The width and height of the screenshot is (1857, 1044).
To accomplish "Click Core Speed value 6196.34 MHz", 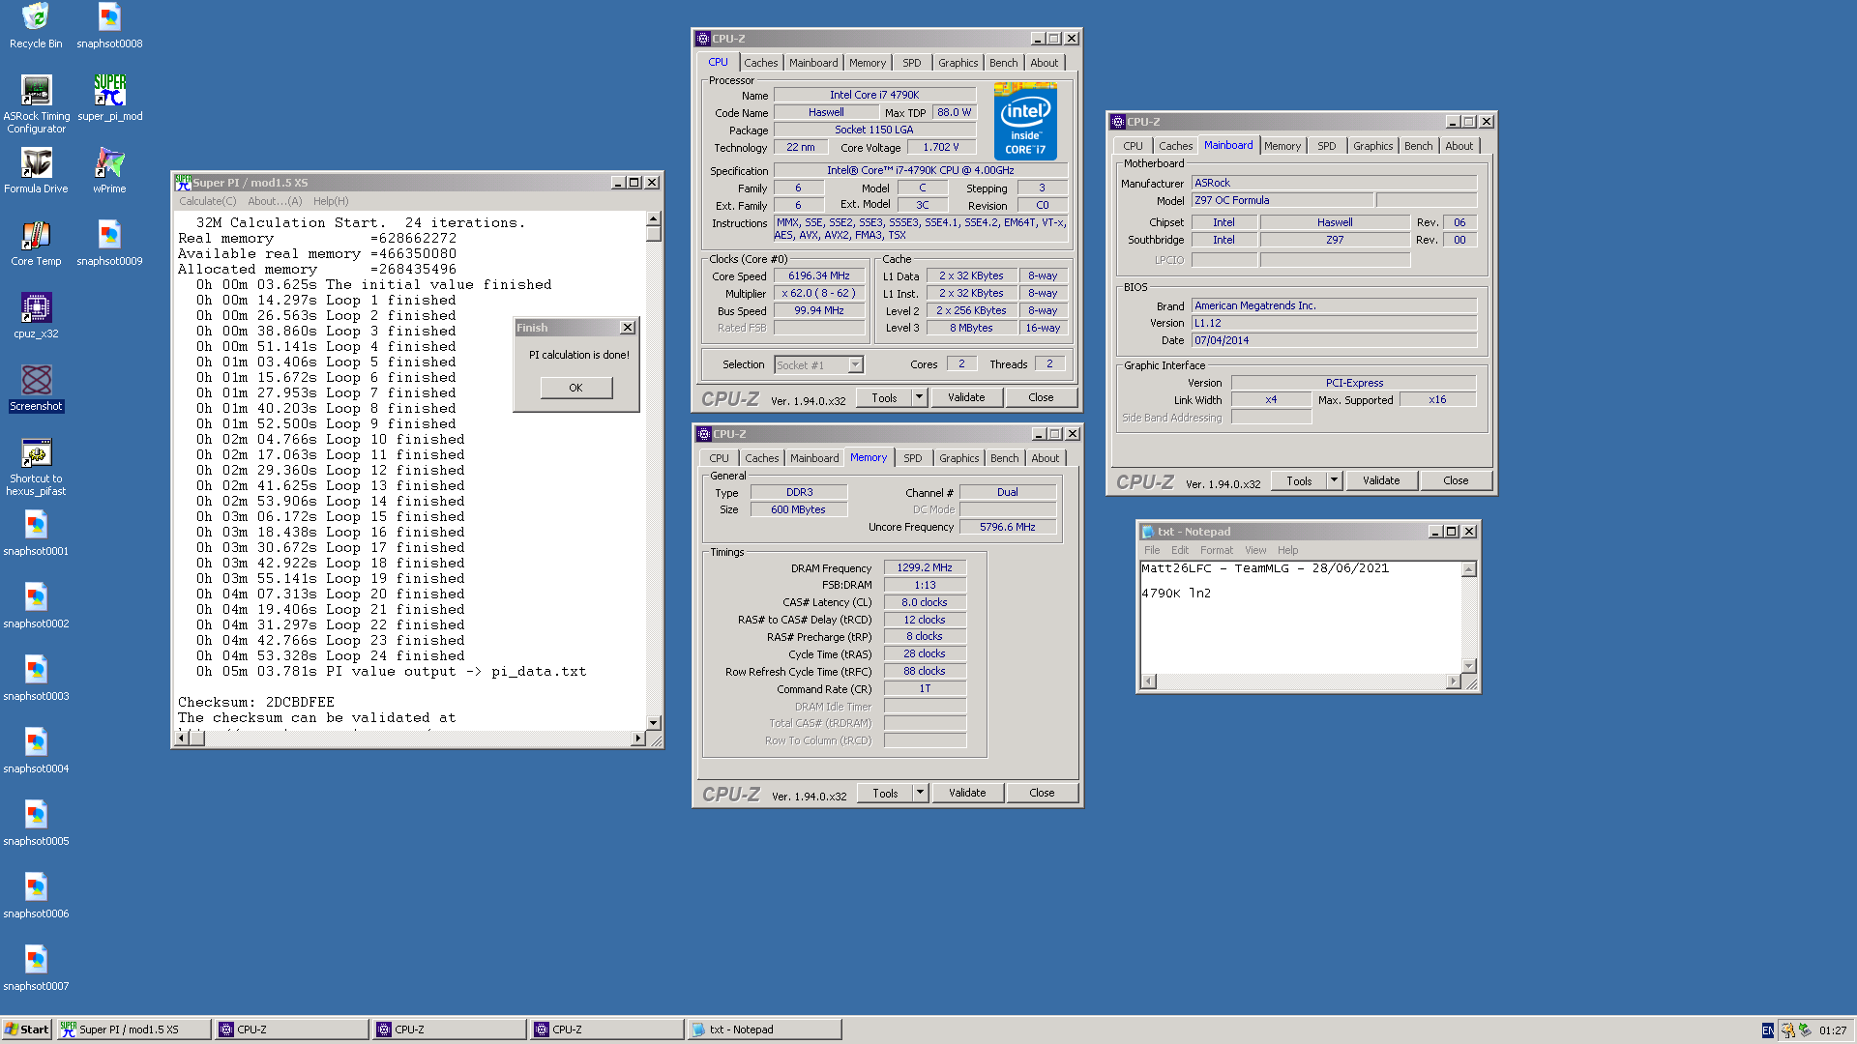I will pos(819,275).
